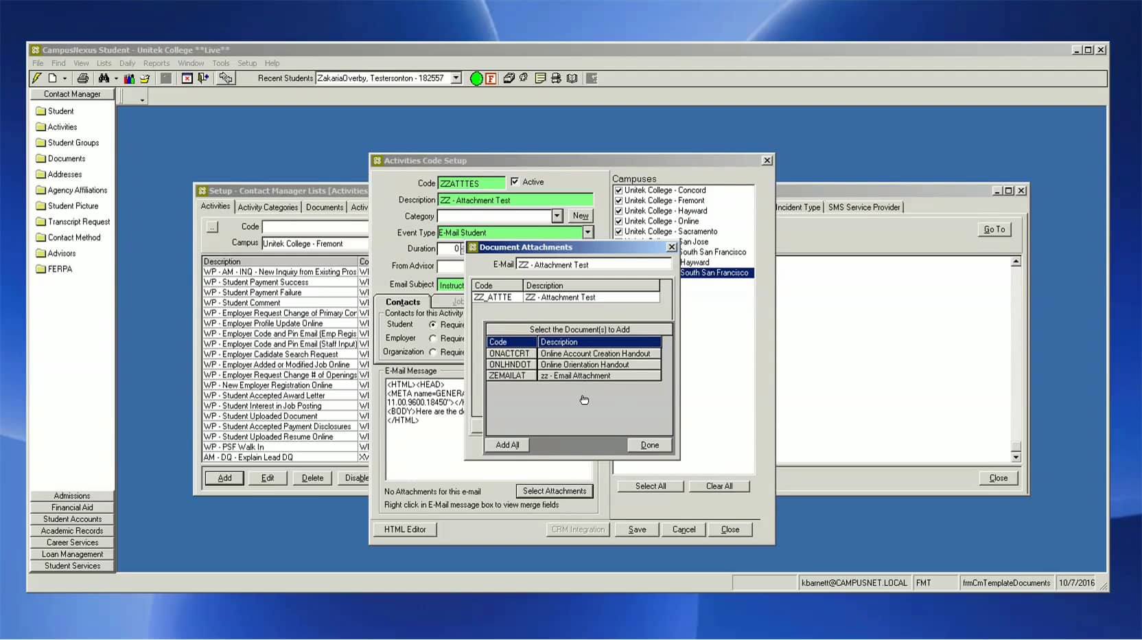Switch to the Activity Categories tab

click(268, 207)
